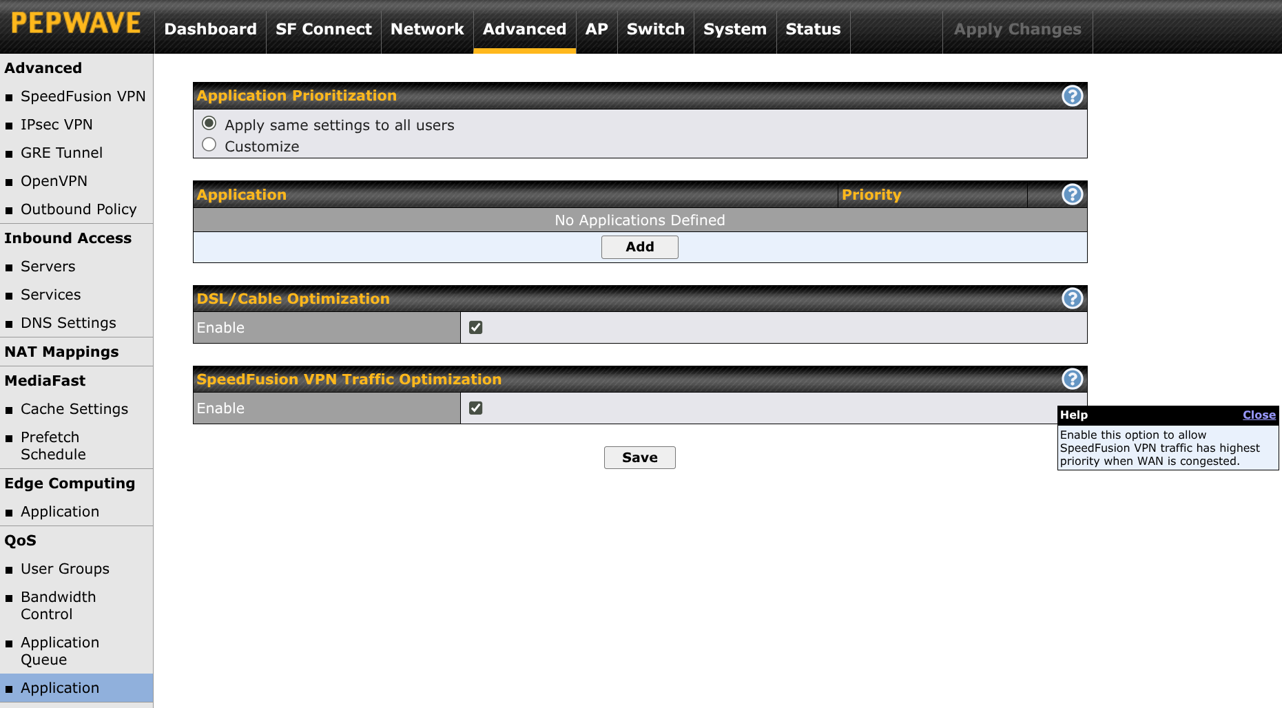Go to the SF Connect tab

tap(323, 29)
